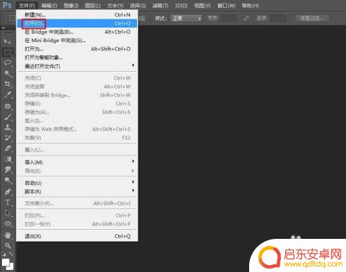The width and height of the screenshot is (346, 272).
Task: Select the Eraser tool
Action: point(8,148)
